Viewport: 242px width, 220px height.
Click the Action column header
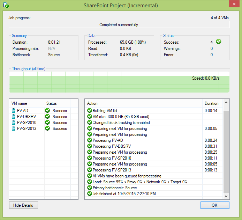[144, 103]
